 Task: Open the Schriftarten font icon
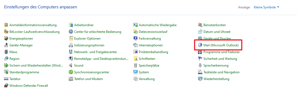coord(136,59)
